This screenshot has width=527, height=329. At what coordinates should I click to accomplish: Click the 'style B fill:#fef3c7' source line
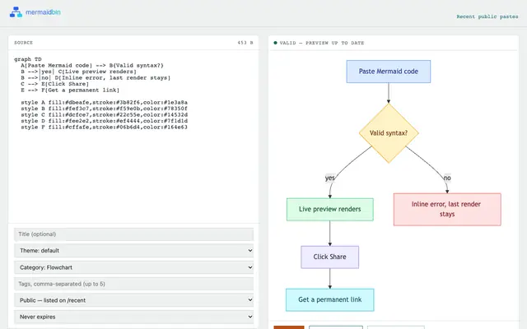[104, 109]
